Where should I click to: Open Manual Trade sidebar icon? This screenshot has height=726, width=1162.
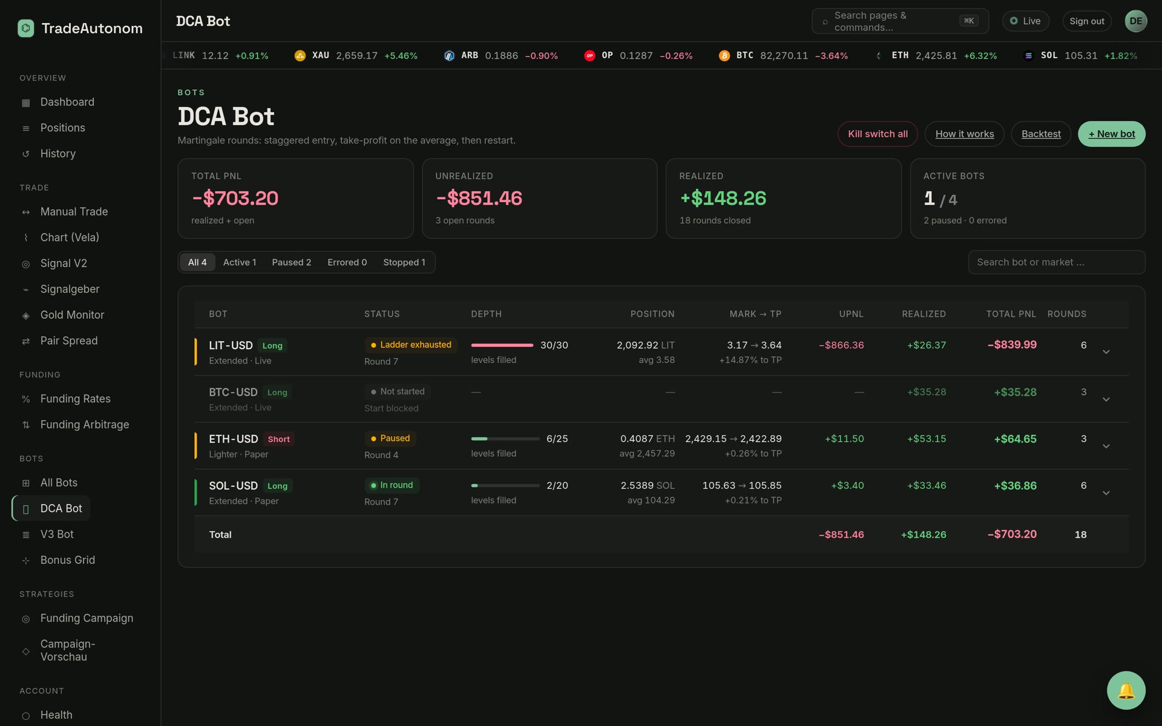[25, 212]
